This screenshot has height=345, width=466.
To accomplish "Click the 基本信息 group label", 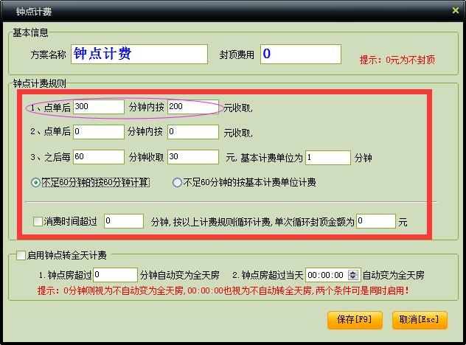I will pos(30,32).
